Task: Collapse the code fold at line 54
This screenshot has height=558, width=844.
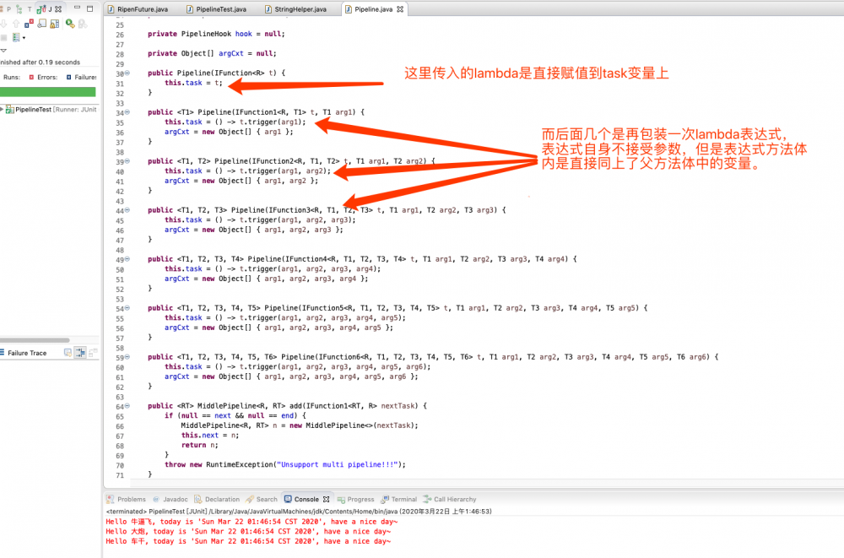Action: [x=127, y=308]
